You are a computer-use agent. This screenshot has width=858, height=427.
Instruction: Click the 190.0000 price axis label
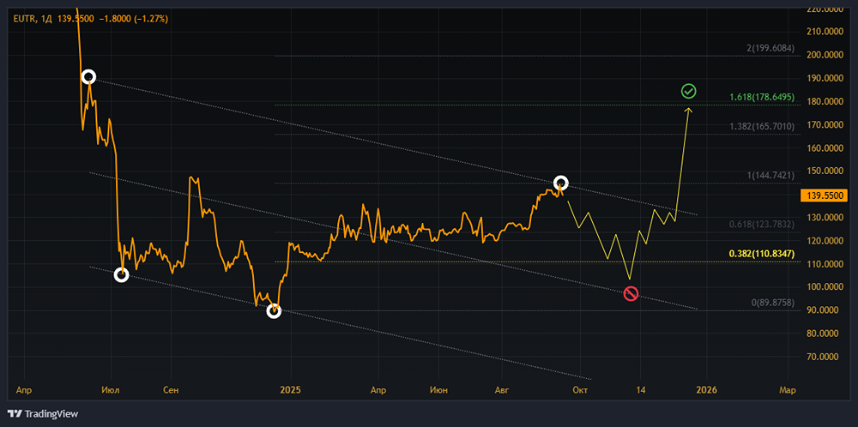coord(824,78)
